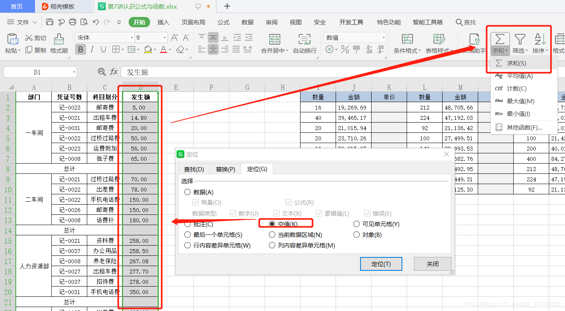Activate the Format Painter (格式刷) brush
This screenshot has height=311, width=565.
tap(59, 39)
